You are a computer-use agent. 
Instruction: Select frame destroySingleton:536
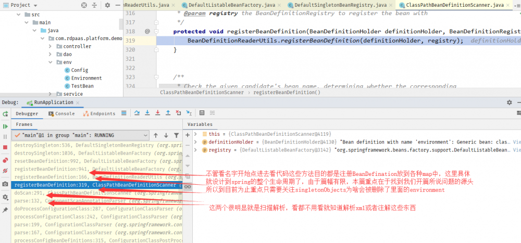[97, 145]
